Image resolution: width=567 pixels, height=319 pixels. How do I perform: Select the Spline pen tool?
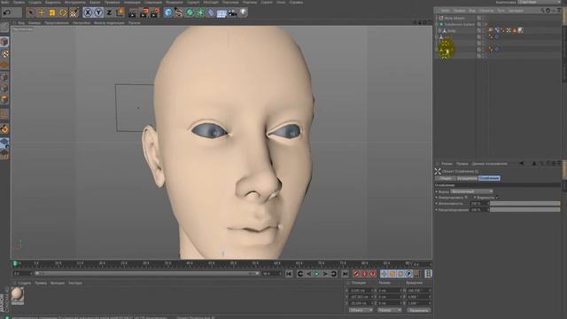[x=179, y=13]
